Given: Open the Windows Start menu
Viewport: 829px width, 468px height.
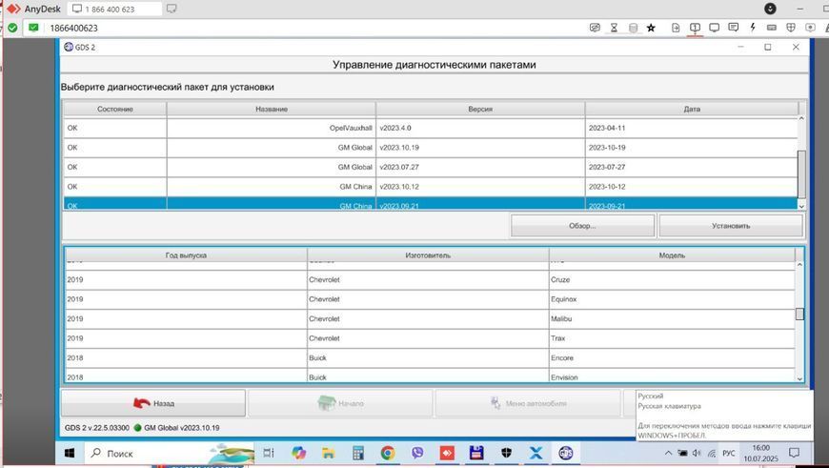Looking at the screenshot, I should (70, 453).
